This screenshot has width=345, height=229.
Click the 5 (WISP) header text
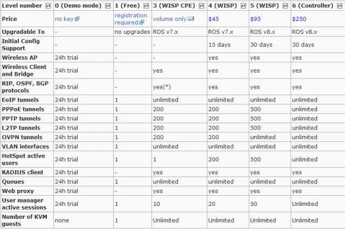(x=265, y=6)
